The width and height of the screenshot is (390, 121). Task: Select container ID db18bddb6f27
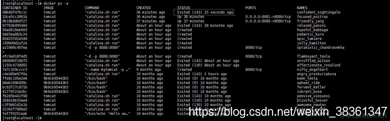15,21
